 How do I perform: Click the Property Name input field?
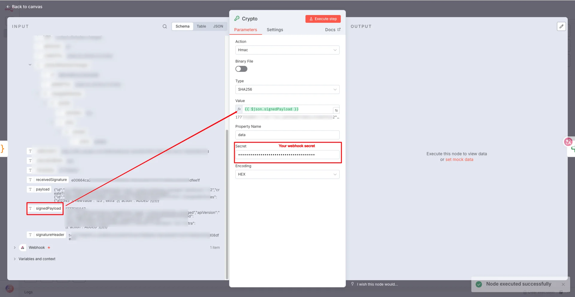point(287,135)
